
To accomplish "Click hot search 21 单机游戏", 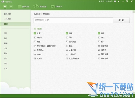I will pyautogui.click(x=103, y=58).
